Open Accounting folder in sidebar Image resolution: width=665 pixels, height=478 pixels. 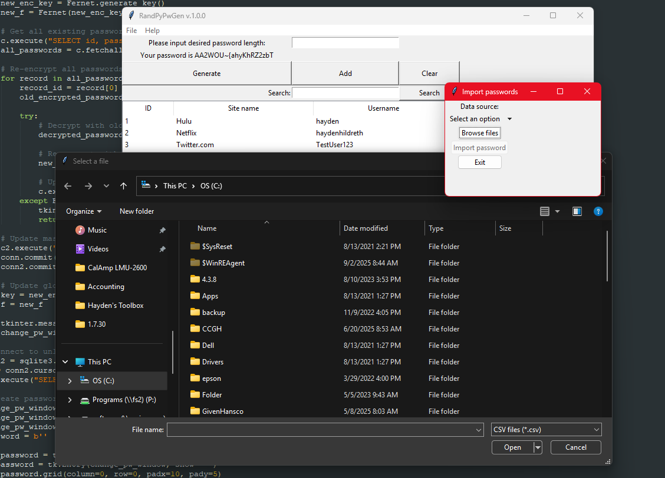click(106, 287)
